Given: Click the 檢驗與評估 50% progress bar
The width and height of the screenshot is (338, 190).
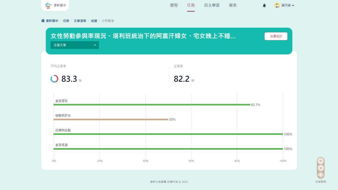Looking at the screenshot, I should pyautogui.click(x=111, y=119).
